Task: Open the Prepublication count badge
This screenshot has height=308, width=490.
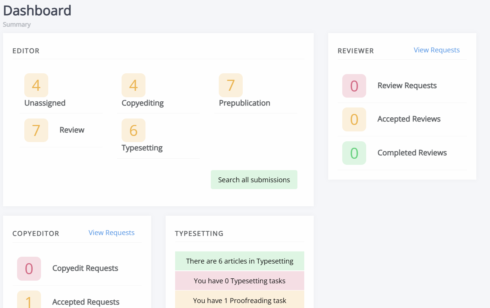Action: 231,85
